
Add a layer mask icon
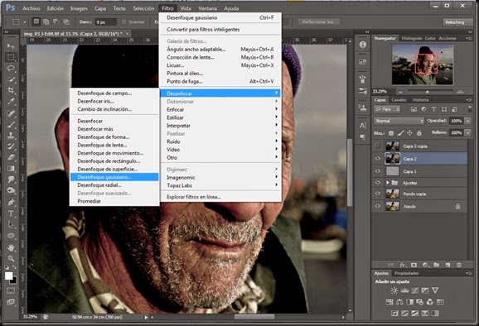414,265
